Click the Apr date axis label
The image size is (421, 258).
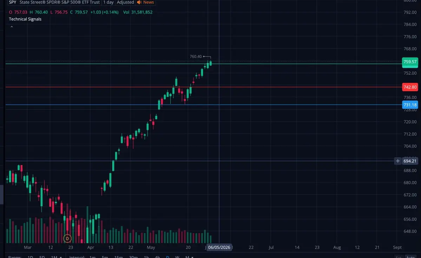91,247
